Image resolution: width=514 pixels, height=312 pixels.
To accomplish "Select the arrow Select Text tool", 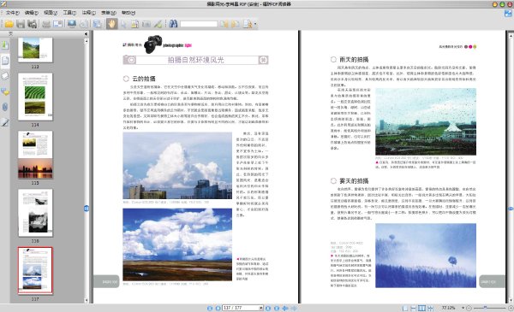I will (123, 24).
